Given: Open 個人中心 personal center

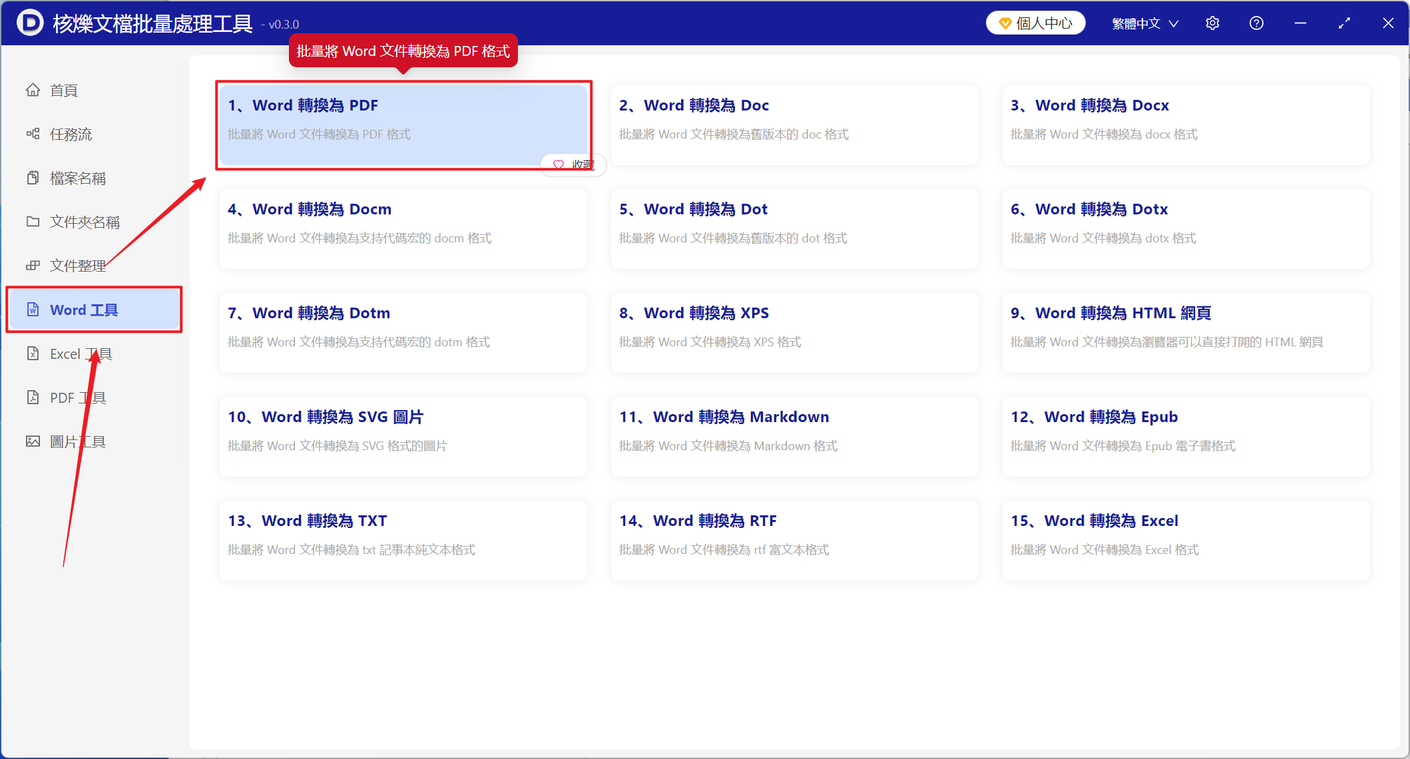Looking at the screenshot, I should click(1035, 23).
